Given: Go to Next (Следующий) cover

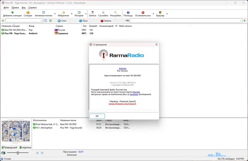Looking at the screenshot, I should pos(25,147).
